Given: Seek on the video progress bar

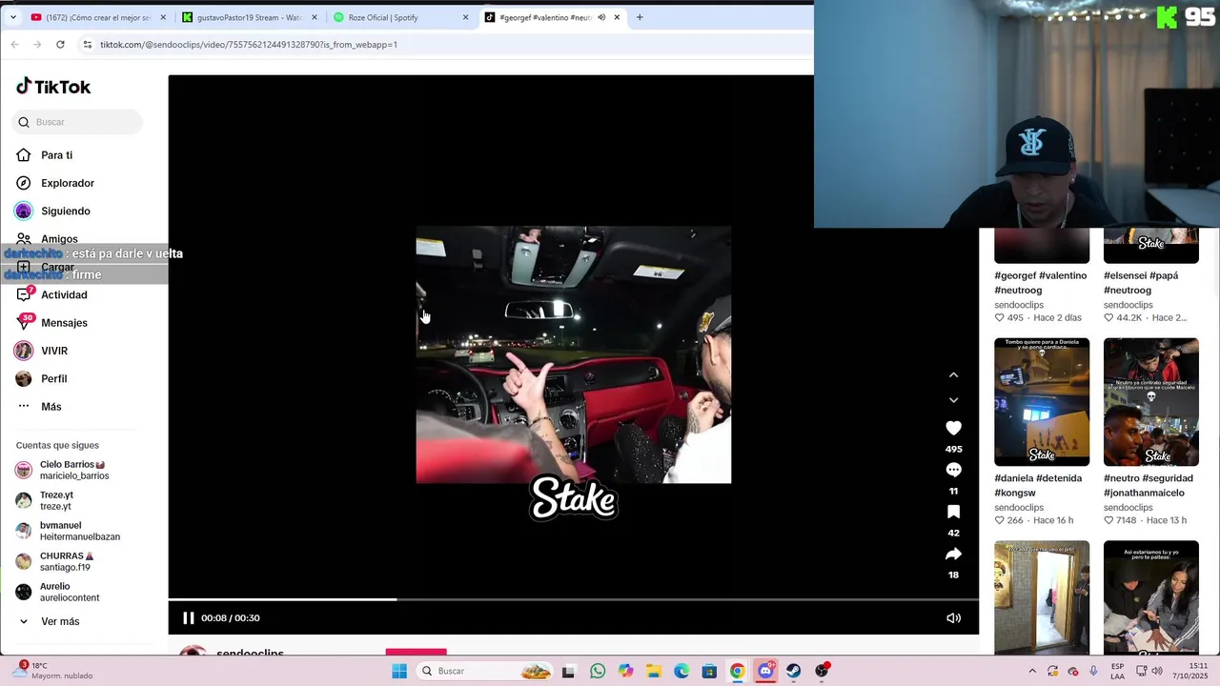Looking at the screenshot, I should point(573,599).
